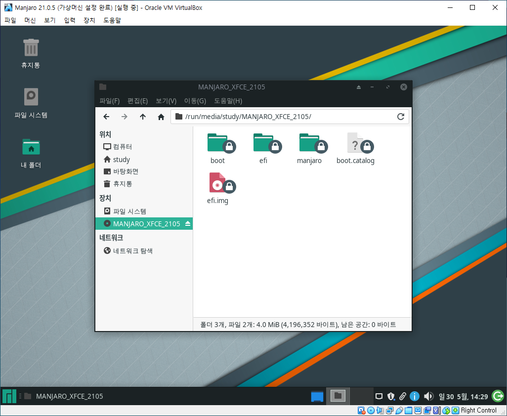This screenshot has height=416, width=507.
Task: Click the VirtualBox network status icon
Action: pos(389,411)
